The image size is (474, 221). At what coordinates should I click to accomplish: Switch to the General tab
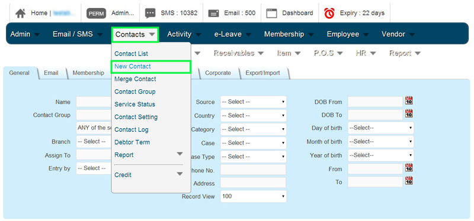point(20,73)
